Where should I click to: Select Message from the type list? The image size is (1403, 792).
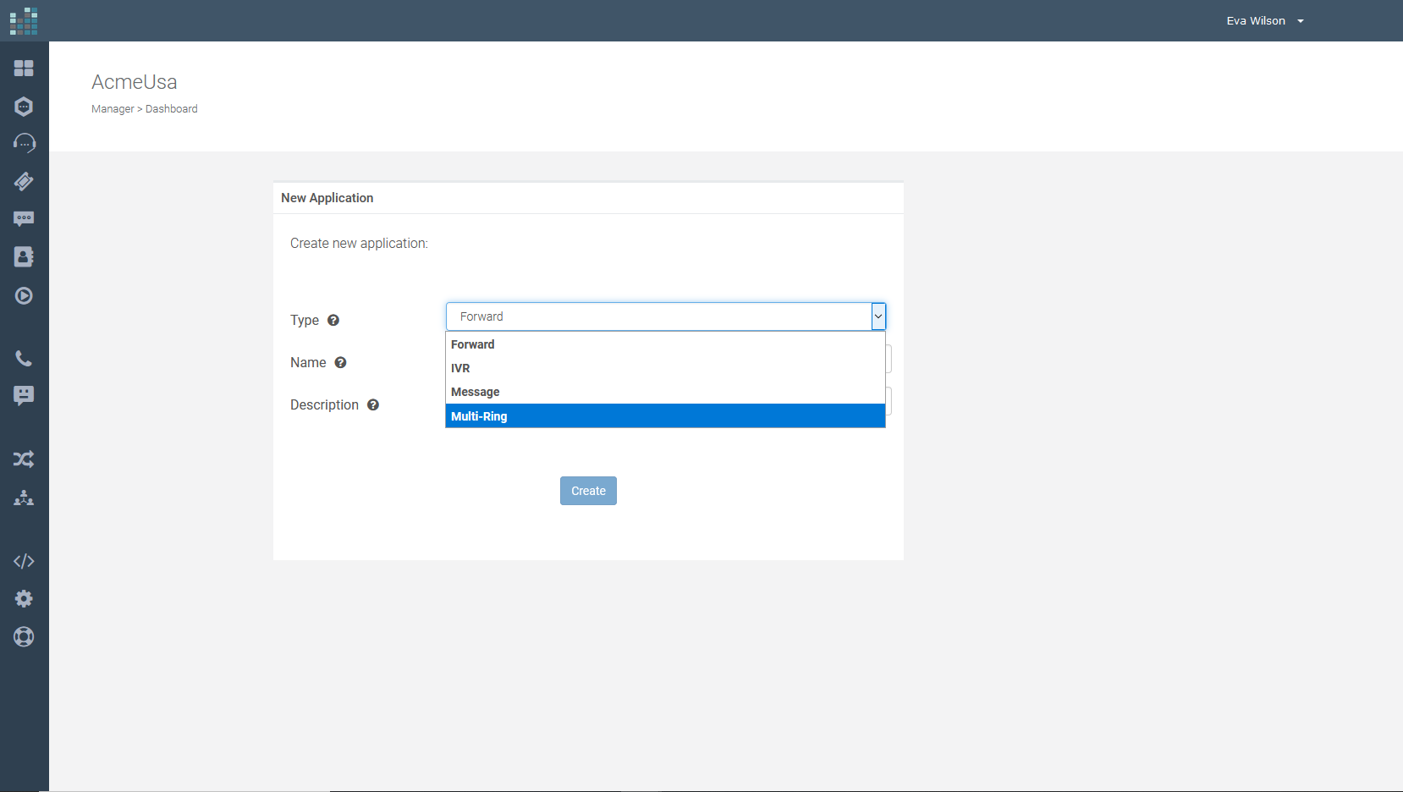(665, 392)
